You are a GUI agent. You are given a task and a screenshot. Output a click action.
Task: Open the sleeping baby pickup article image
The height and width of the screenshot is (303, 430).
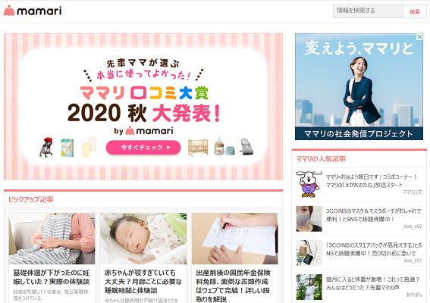[x=143, y=239]
